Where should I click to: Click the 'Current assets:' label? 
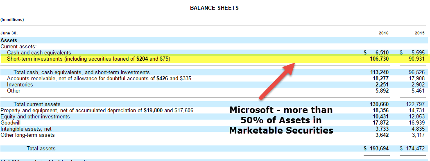click(x=19, y=47)
